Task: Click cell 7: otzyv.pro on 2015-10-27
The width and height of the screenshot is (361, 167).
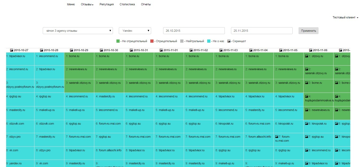Action: coord(20,140)
